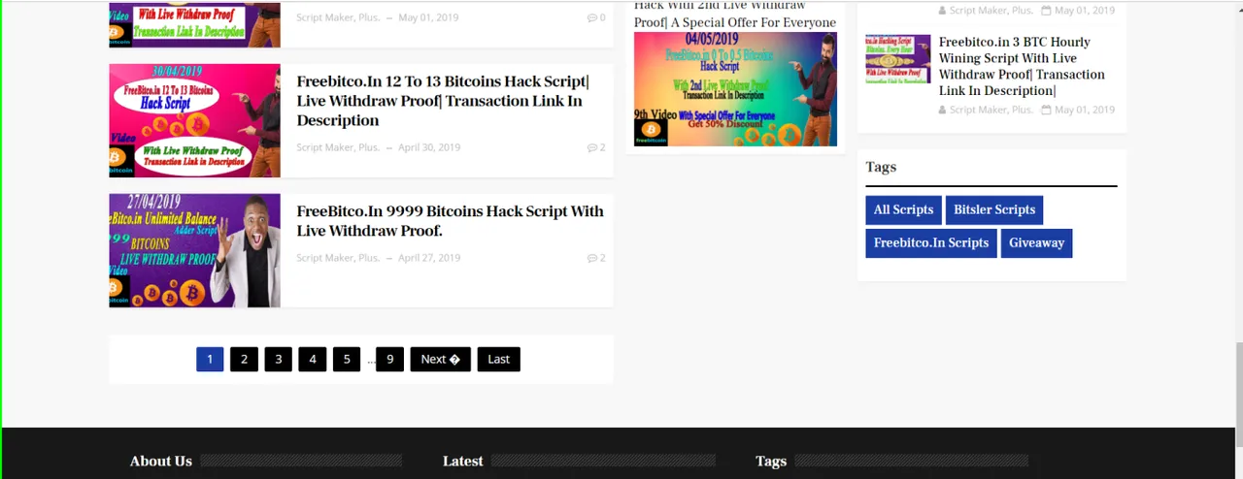
Task: Go to page 9 in pagination
Action: [x=389, y=359]
